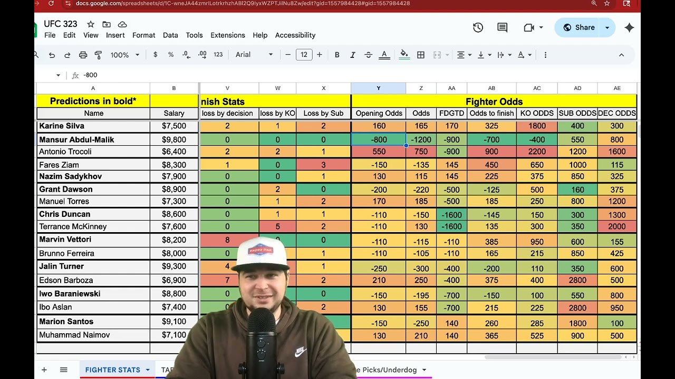Click the UFC 323 document title
675x379 pixels.
click(61, 24)
